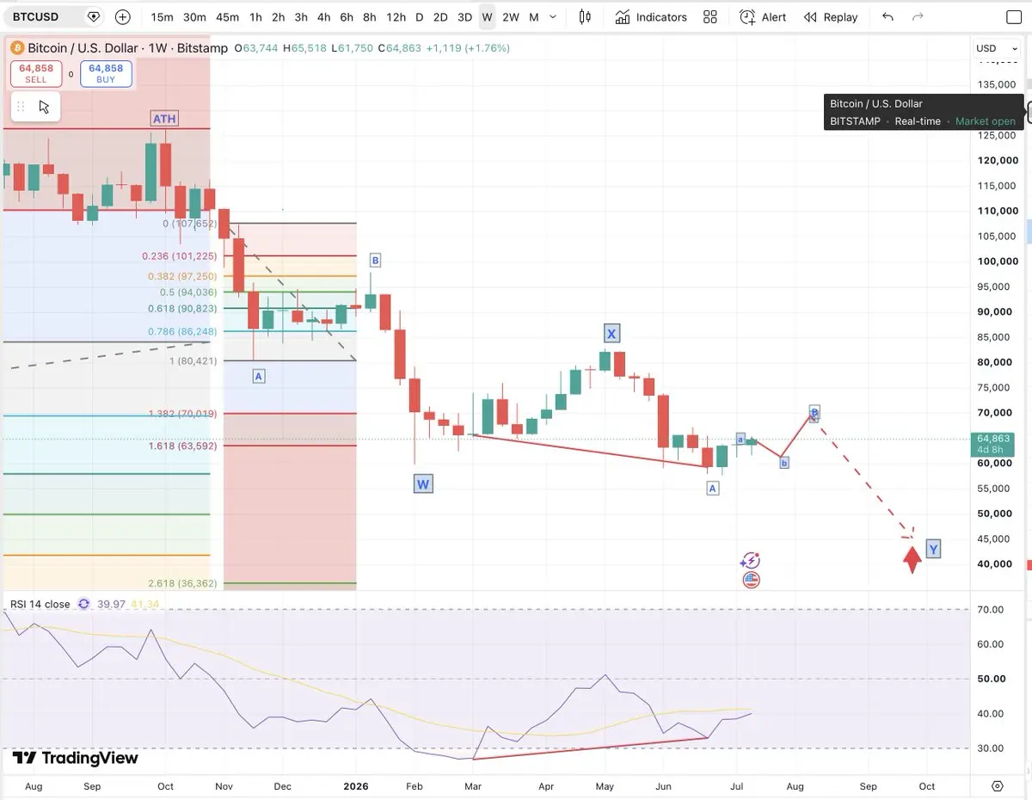Select the Y wave label
The height and width of the screenshot is (800, 1032).
coord(933,548)
